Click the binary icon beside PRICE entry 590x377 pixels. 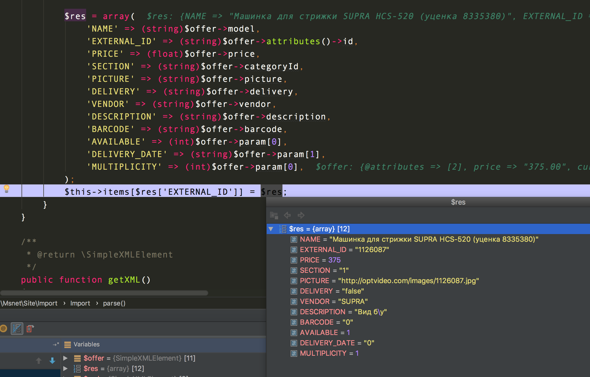coord(294,260)
